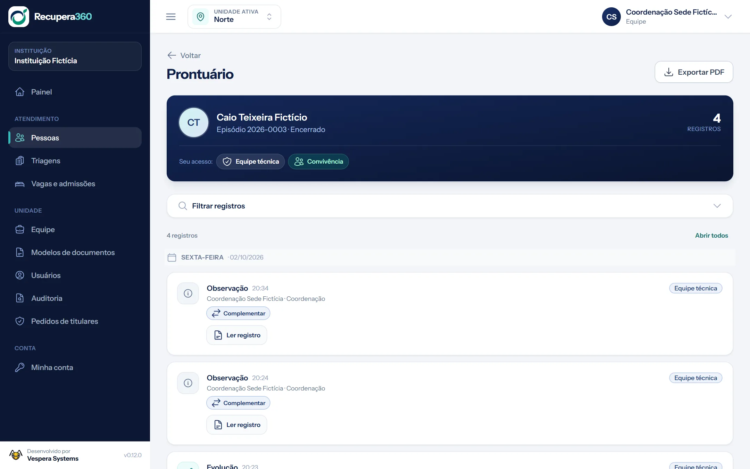Click Complementar on the 20:24 Observação
The height and width of the screenshot is (469, 750).
click(x=238, y=403)
